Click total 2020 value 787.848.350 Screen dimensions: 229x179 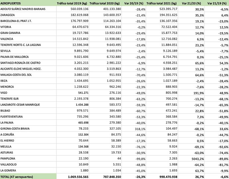(112, 177)
